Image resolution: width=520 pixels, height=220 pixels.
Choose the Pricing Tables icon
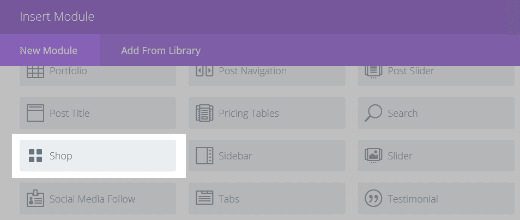(204, 113)
